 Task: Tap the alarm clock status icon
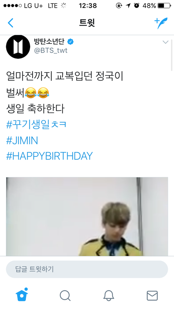(x=137, y=6)
